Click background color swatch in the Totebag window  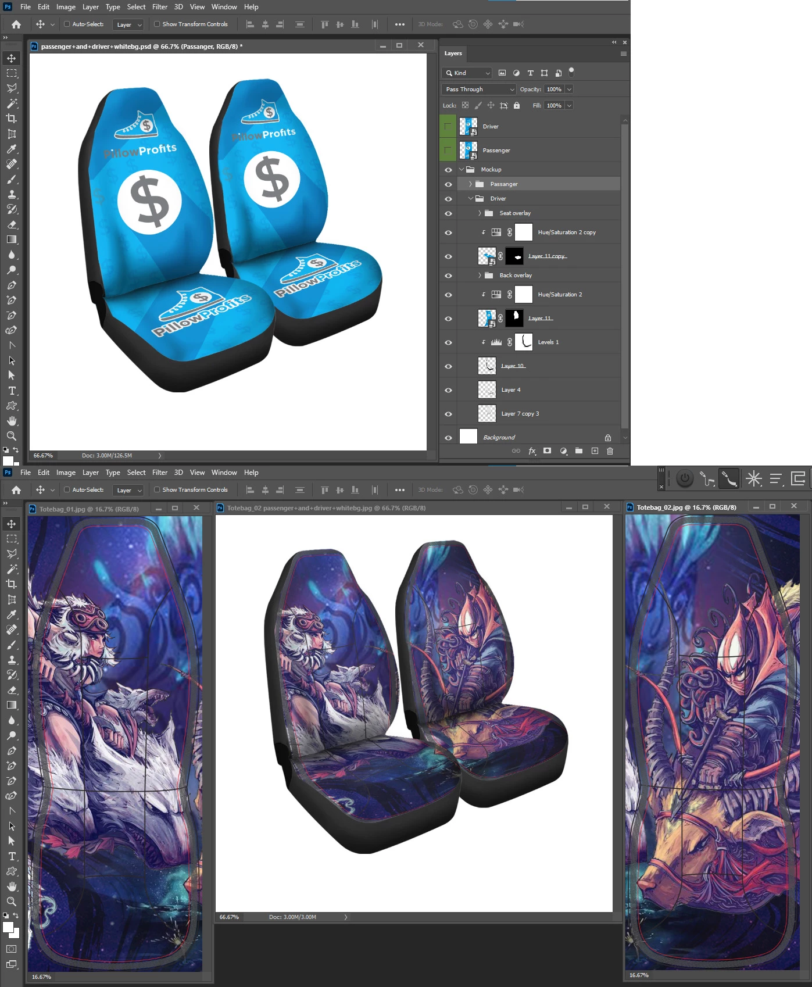[x=16, y=935]
